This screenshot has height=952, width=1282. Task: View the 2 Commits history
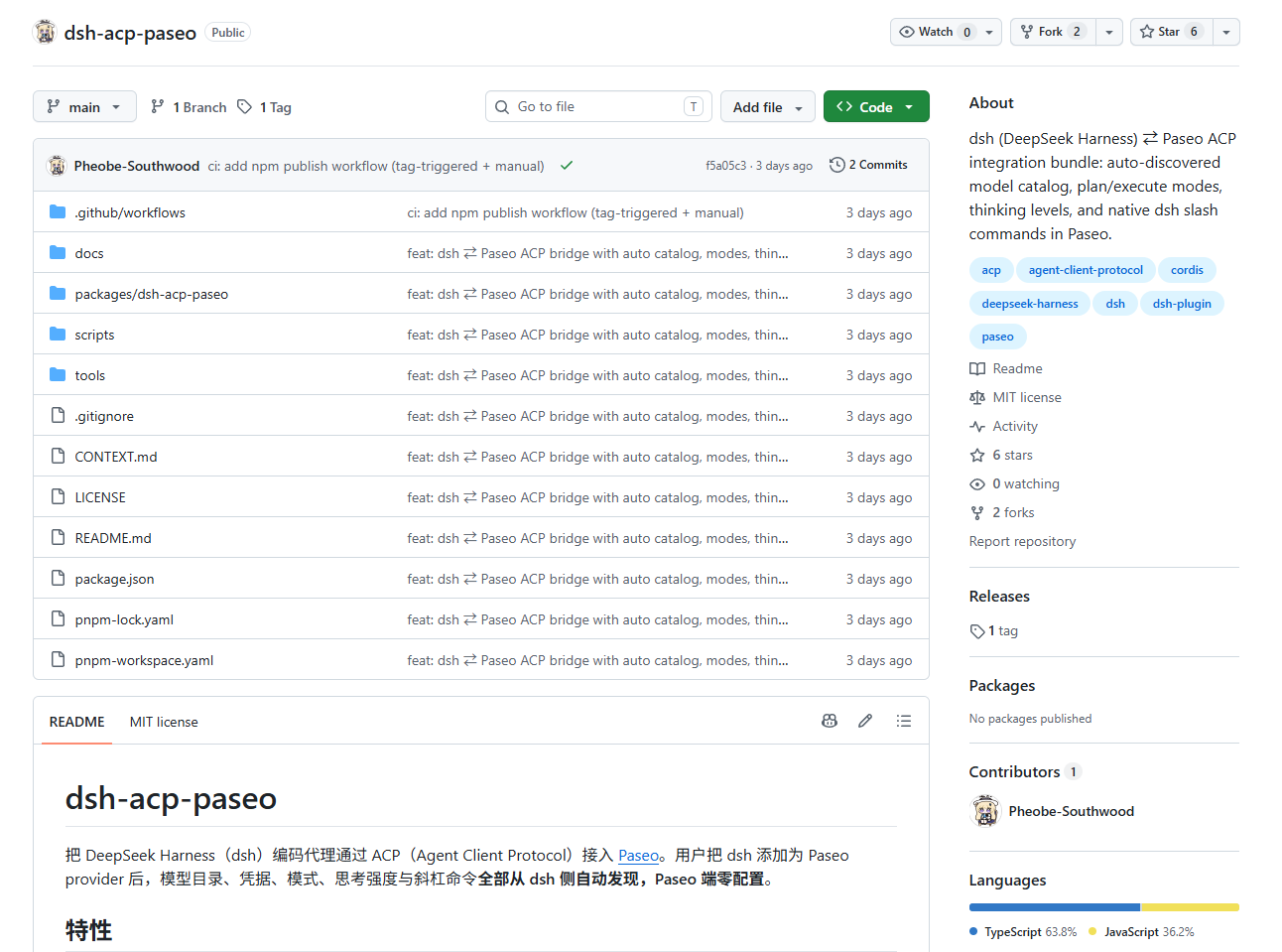click(868, 165)
